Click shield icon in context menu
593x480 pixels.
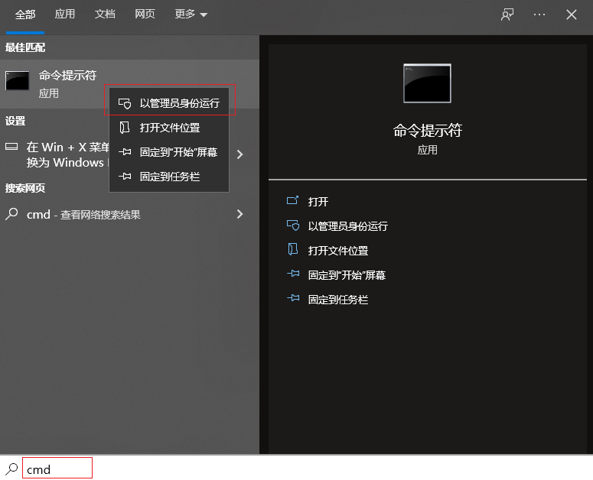(x=125, y=103)
